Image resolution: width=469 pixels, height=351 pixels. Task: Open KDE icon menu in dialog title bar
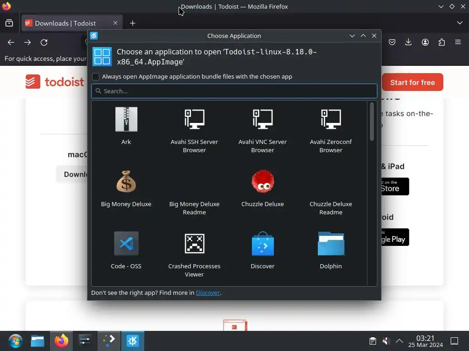pos(94,36)
